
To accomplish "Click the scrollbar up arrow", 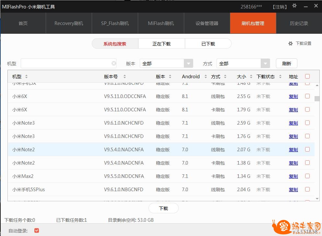I will click(317, 85).
